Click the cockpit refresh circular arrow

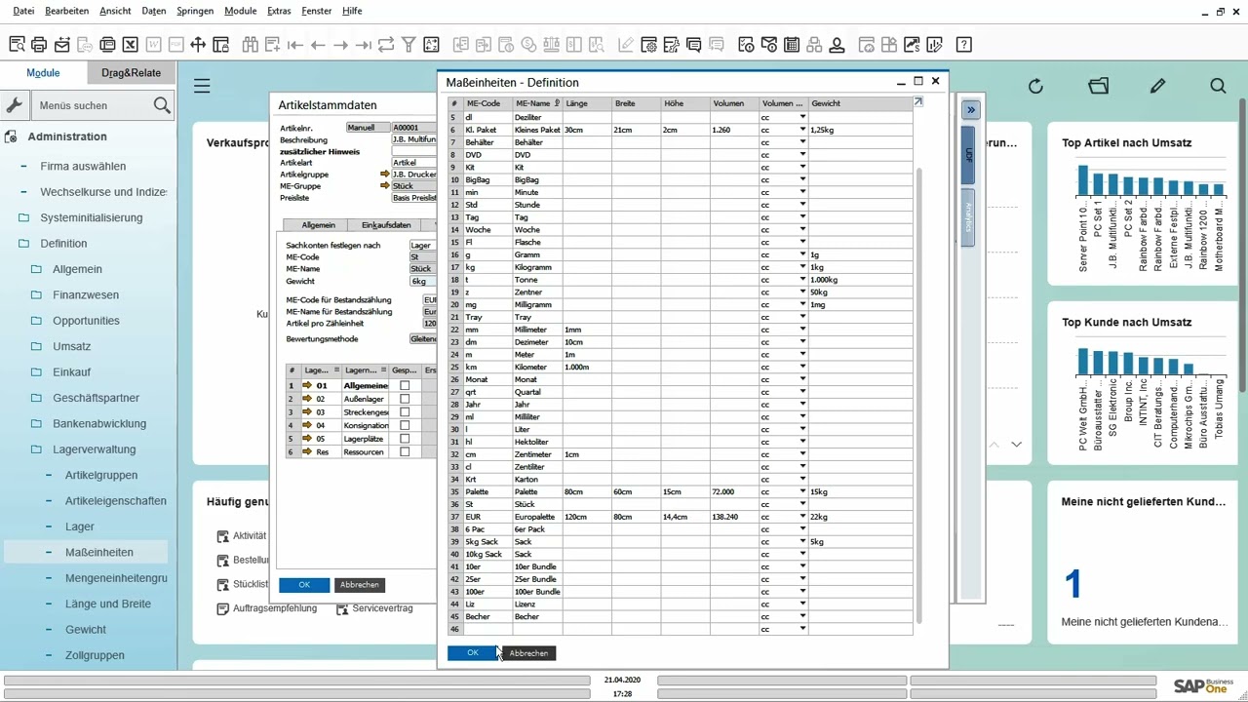coord(1035,86)
